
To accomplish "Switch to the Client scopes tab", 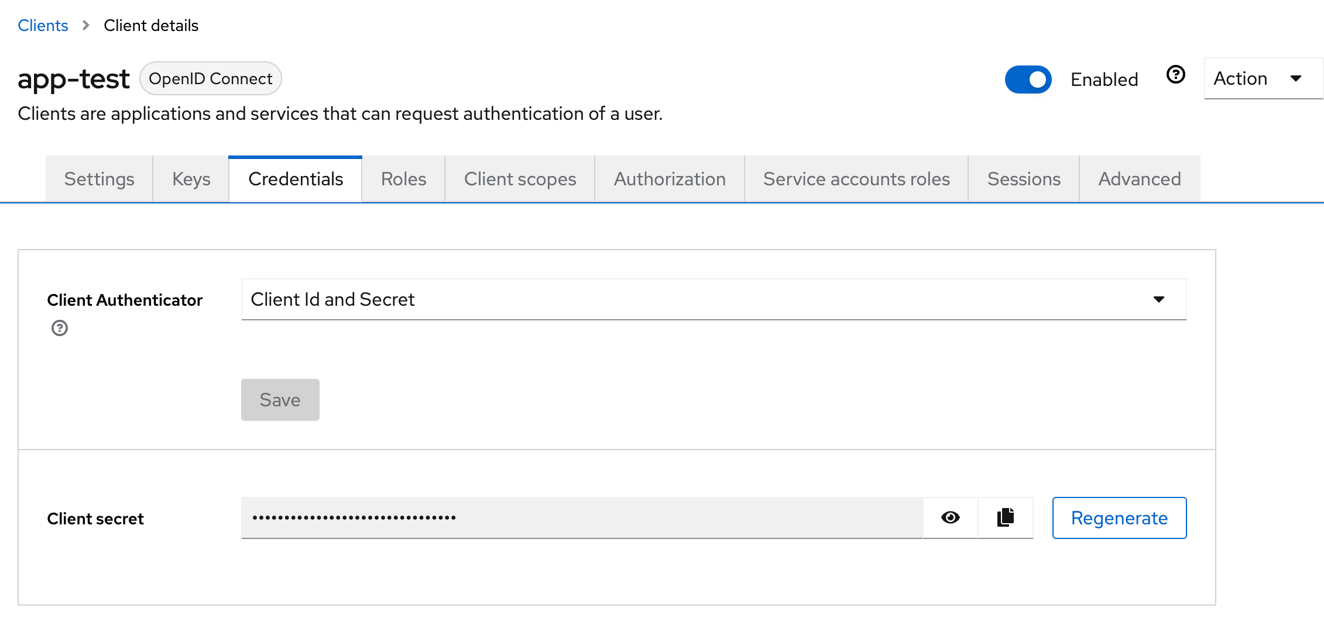I will click(x=520, y=179).
